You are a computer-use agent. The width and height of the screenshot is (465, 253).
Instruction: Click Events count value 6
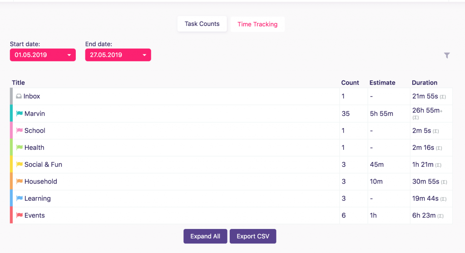click(x=344, y=215)
